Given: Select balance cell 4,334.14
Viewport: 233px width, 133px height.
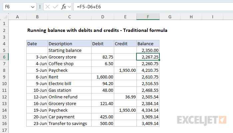Looking at the screenshot, I should (x=148, y=110).
